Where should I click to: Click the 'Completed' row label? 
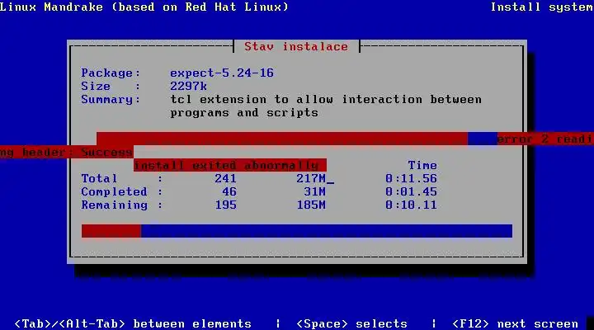tap(114, 191)
